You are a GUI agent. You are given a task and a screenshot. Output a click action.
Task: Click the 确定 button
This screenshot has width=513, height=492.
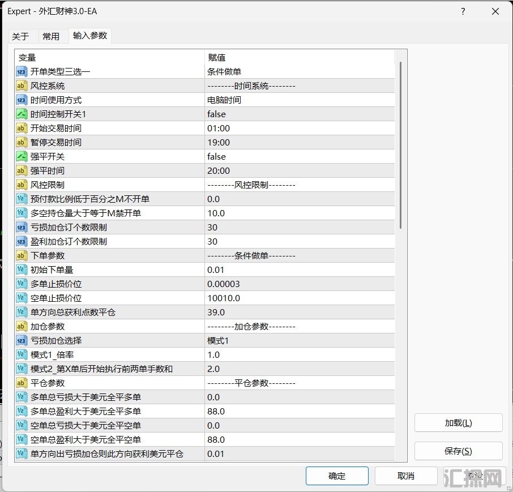[337, 476]
